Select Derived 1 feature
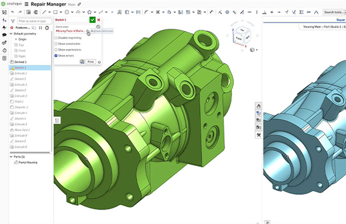Image resolution: width=346 pixels, height=224 pixels. coord(20,62)
